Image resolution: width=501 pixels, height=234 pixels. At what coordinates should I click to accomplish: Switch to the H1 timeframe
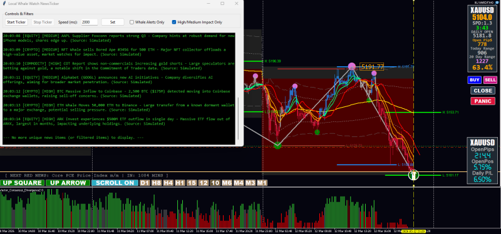click(x=180, y=183)
